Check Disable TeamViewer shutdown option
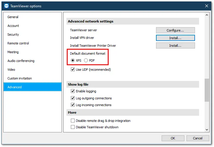This screenshot has height=147, width=214. point(73,127)
